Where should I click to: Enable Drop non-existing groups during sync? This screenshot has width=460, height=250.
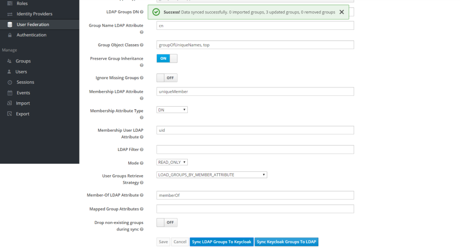point(167,223)
